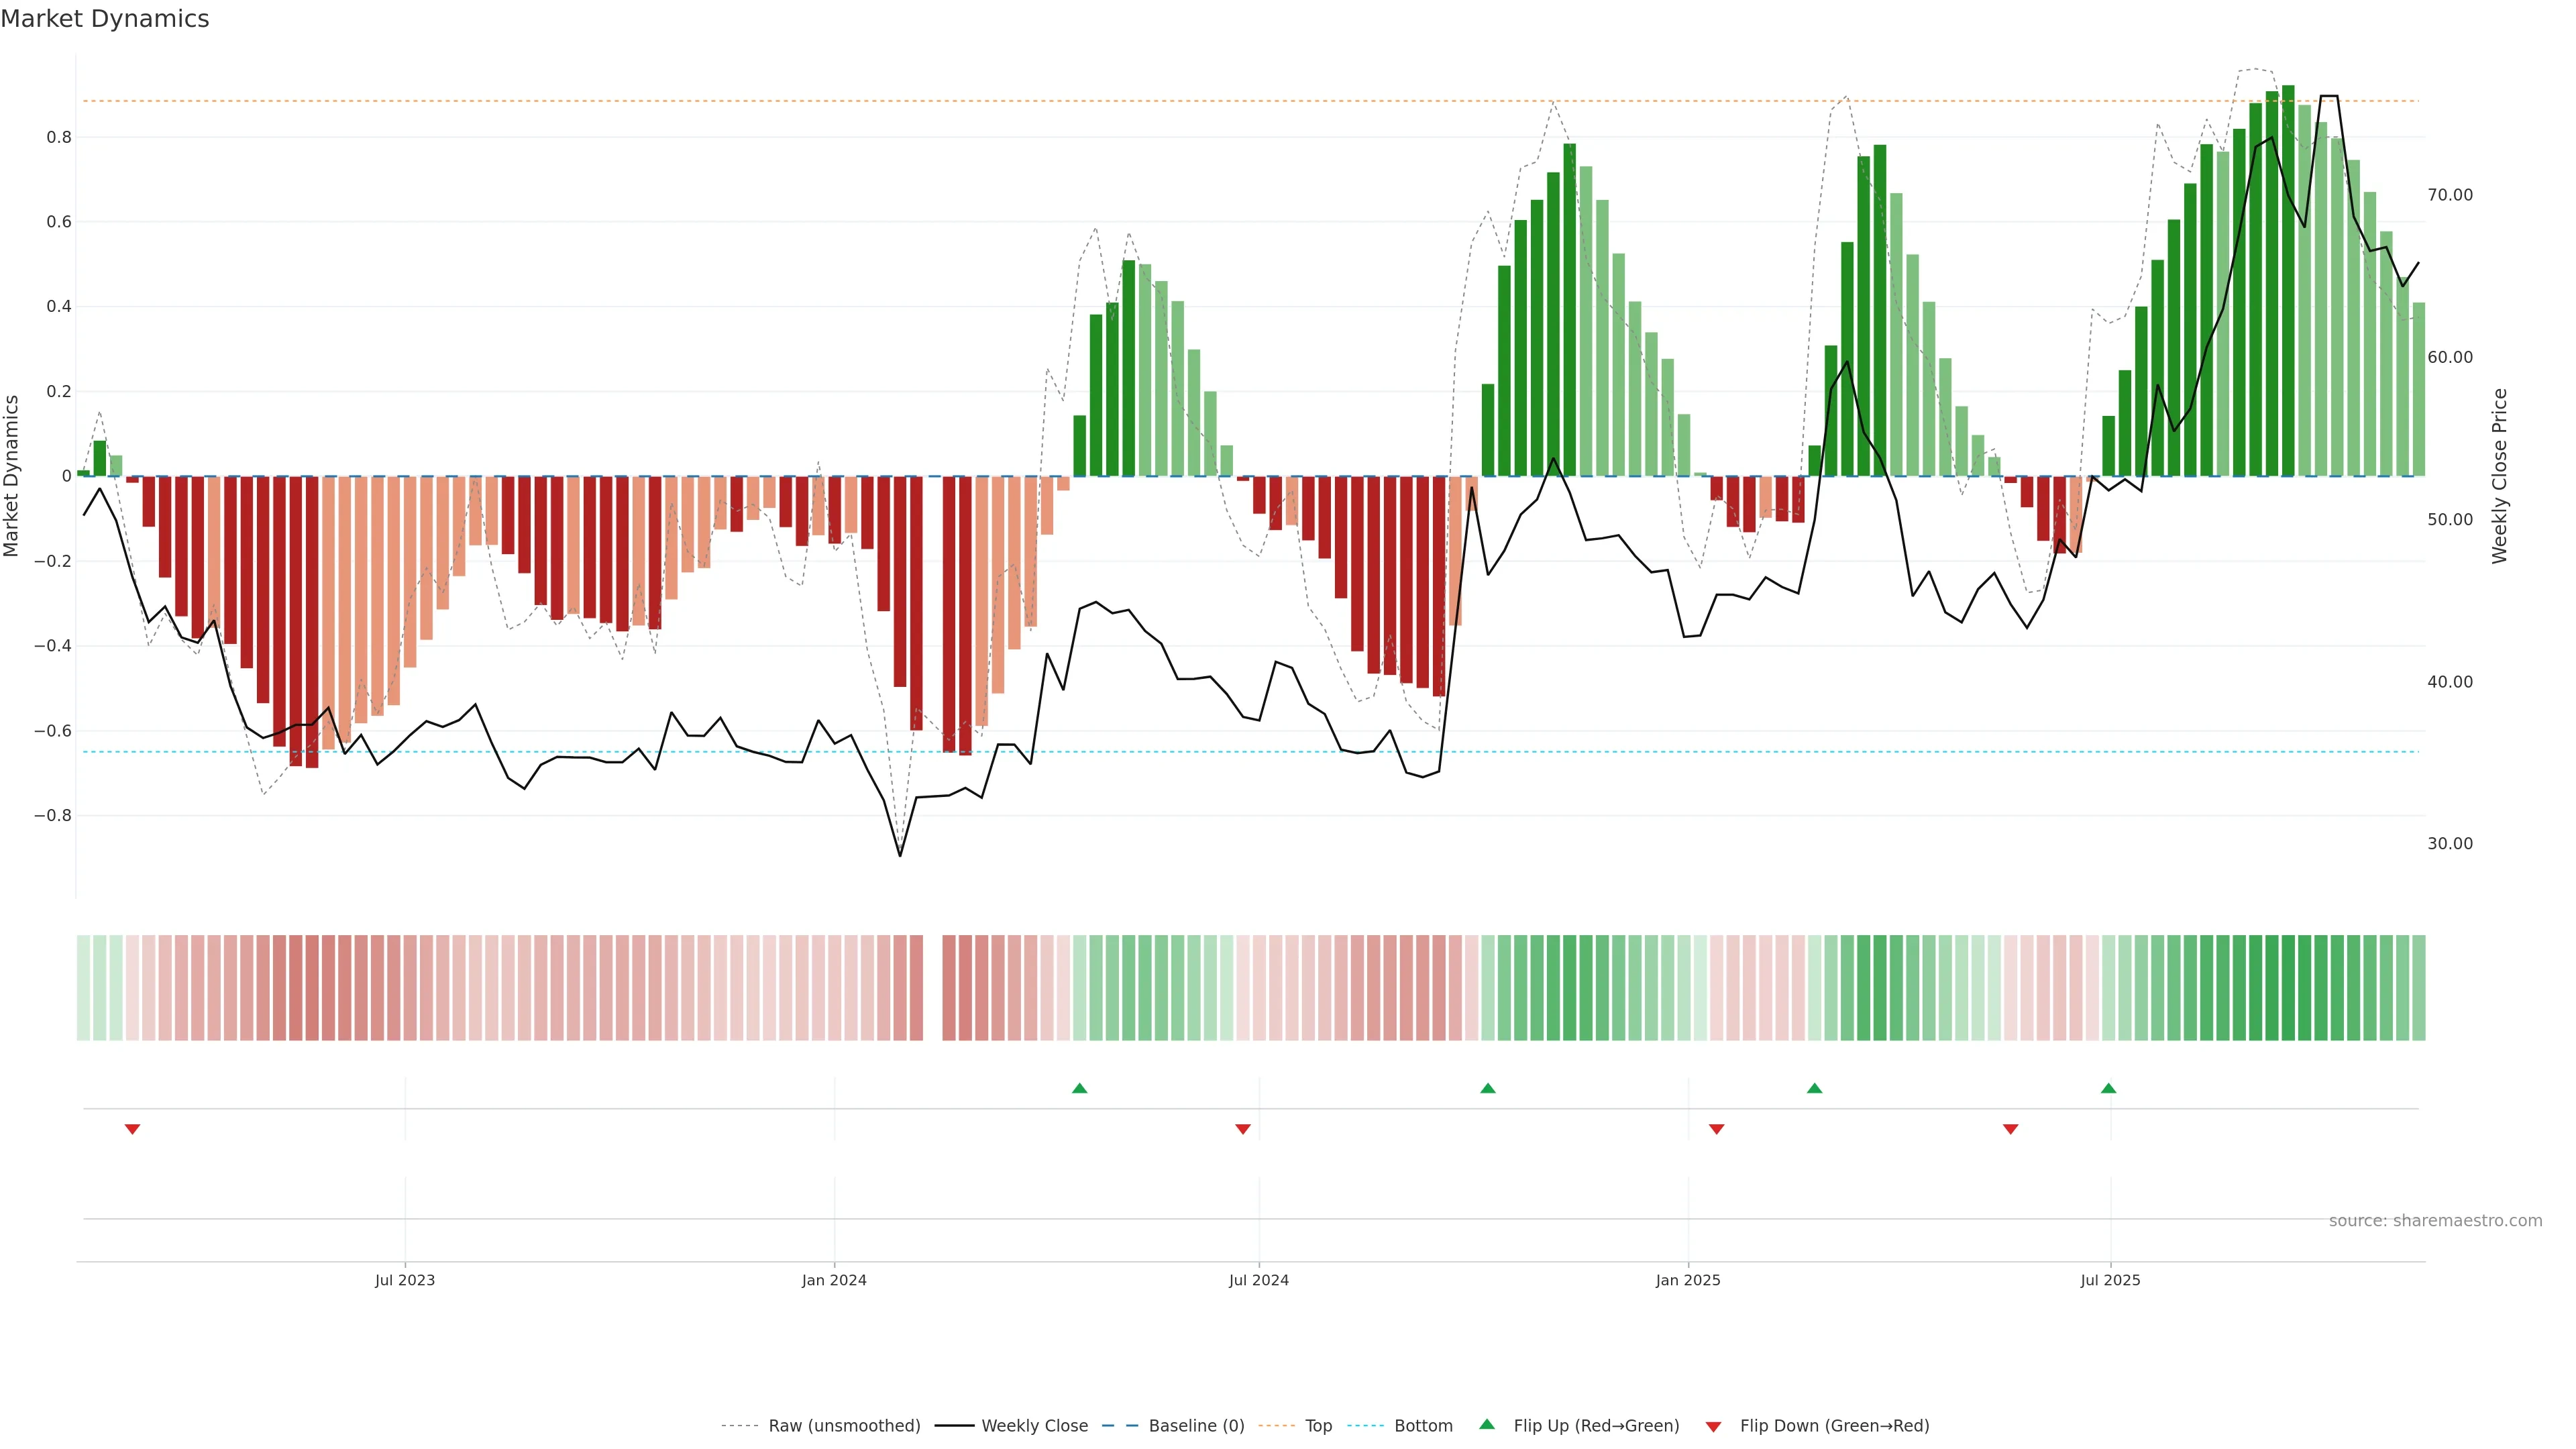
Task: Toggle the Weekly Close legend entry
Action: (1034, 1426)
